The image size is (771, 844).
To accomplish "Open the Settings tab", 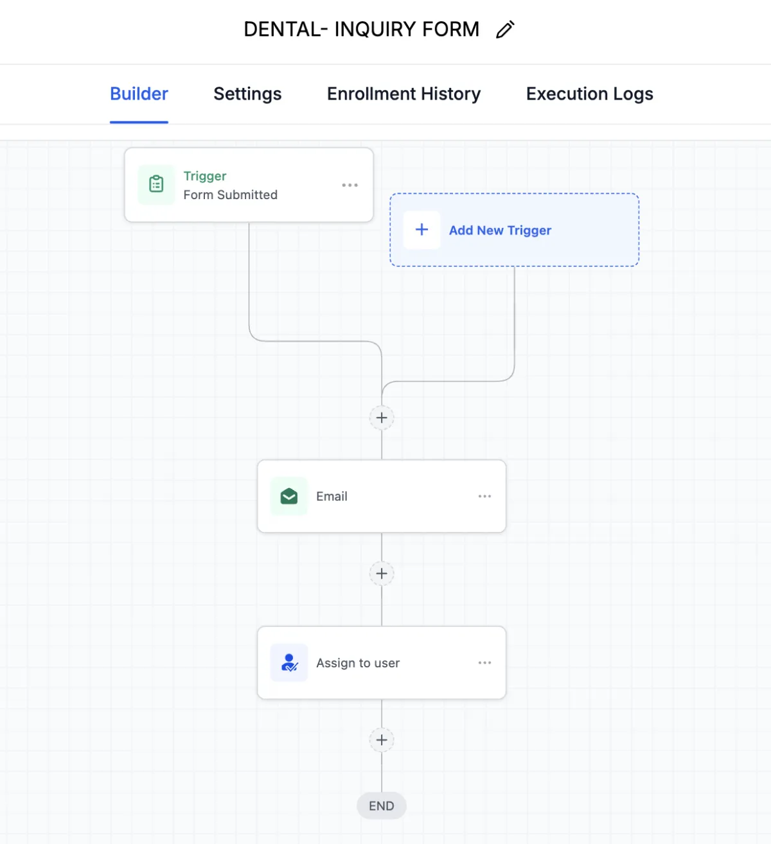I will (x=247, y=94).
